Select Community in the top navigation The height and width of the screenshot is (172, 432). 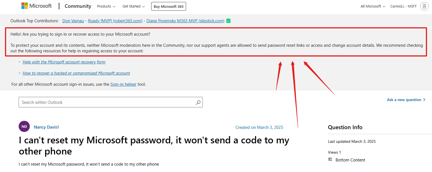click(x=78, y=6)
